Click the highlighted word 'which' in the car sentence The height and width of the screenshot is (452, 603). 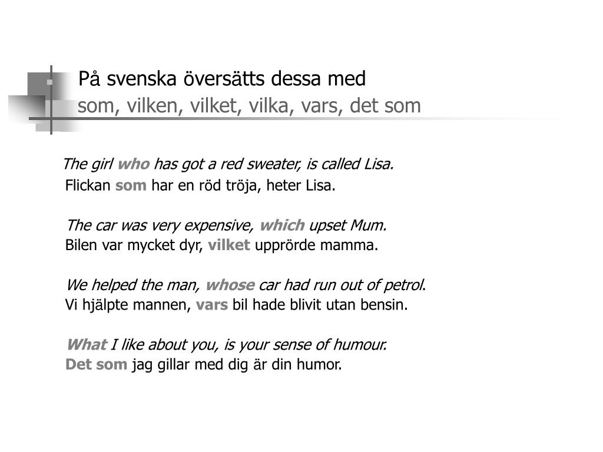[x=282, y=225]
